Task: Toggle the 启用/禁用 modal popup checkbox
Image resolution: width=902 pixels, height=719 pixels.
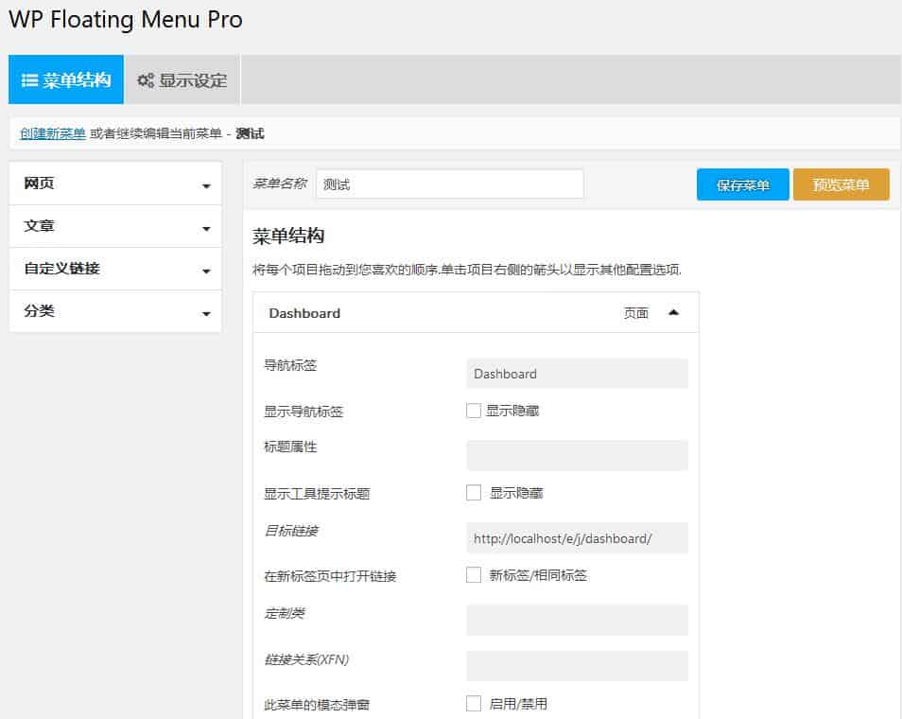Action: 474,704
